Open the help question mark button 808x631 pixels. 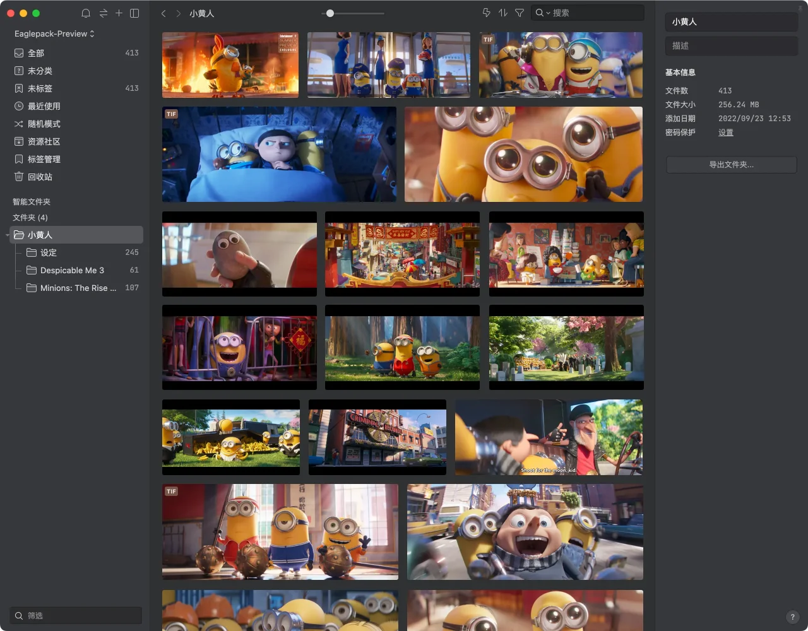coord(793,617)
